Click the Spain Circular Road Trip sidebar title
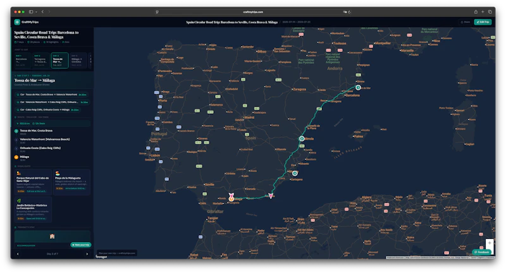506x273 pixels. tap(46, 35)
